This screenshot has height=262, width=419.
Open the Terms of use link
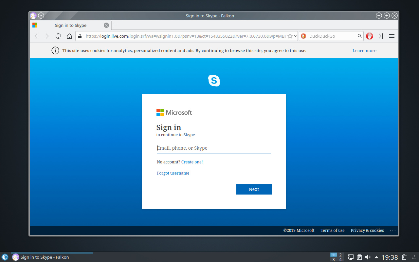pyautogui.click(x=333, y=231)
